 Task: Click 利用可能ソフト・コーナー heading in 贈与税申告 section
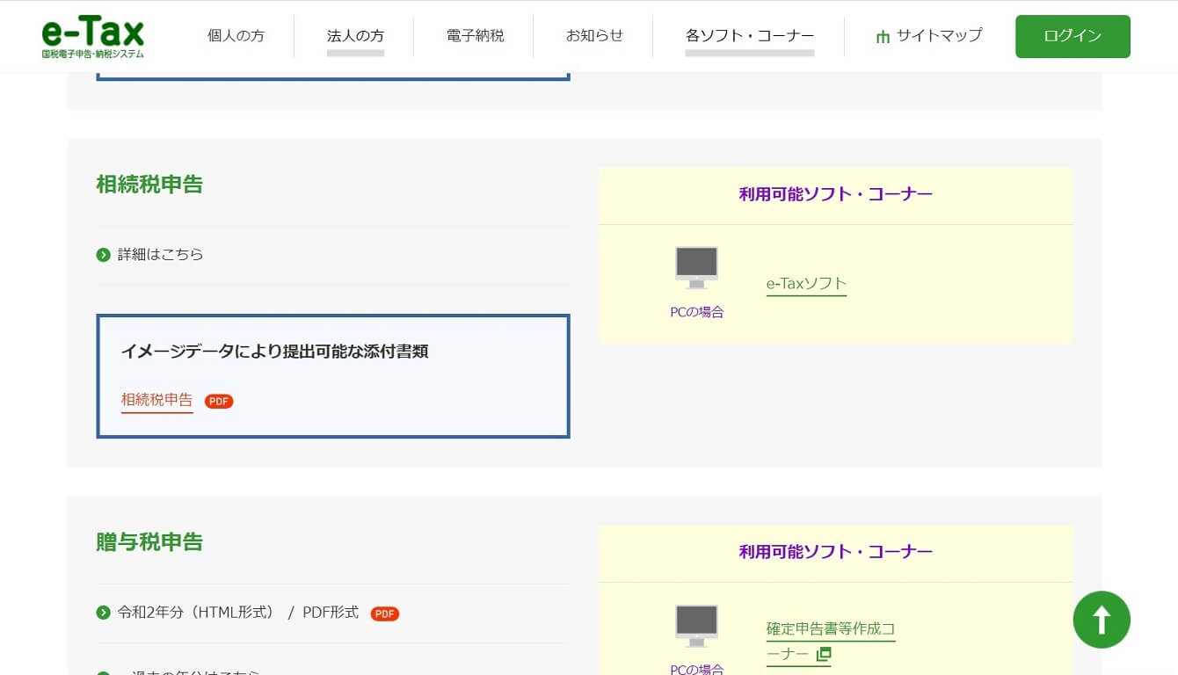point(835,551)
